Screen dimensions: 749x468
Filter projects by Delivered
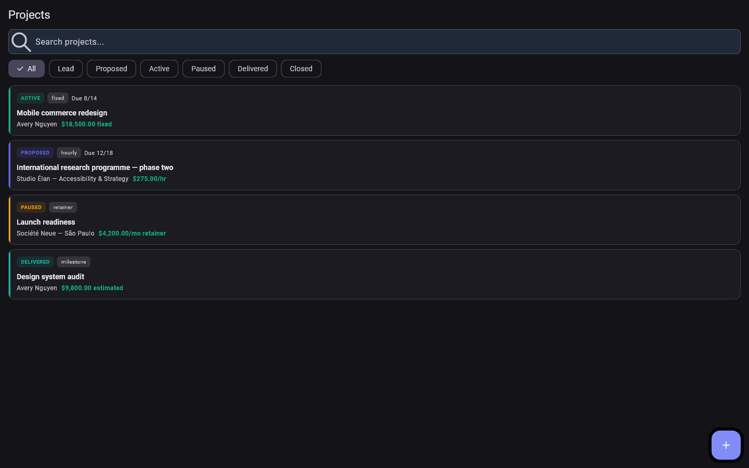click(253, 69)
